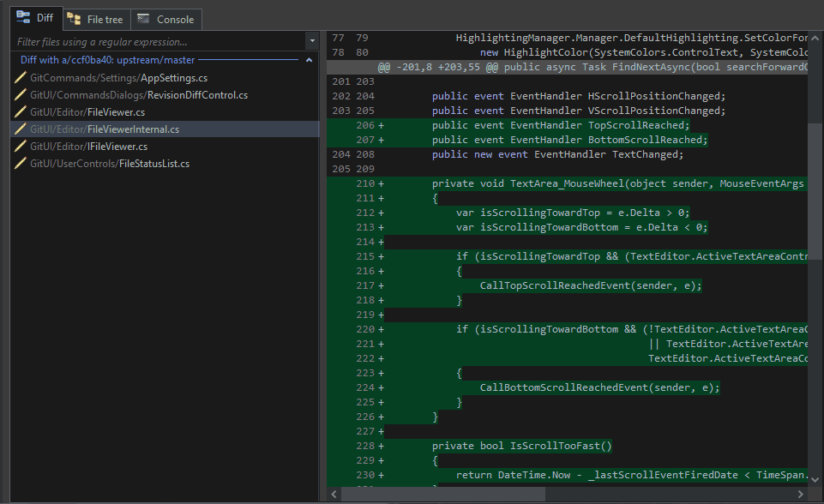
Task: Select FileStatusList.cs in file list
Action: 165,164
